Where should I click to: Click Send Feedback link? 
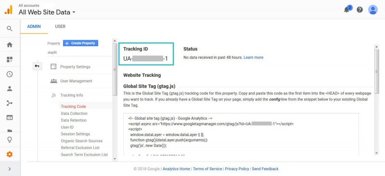coord(265,169)
